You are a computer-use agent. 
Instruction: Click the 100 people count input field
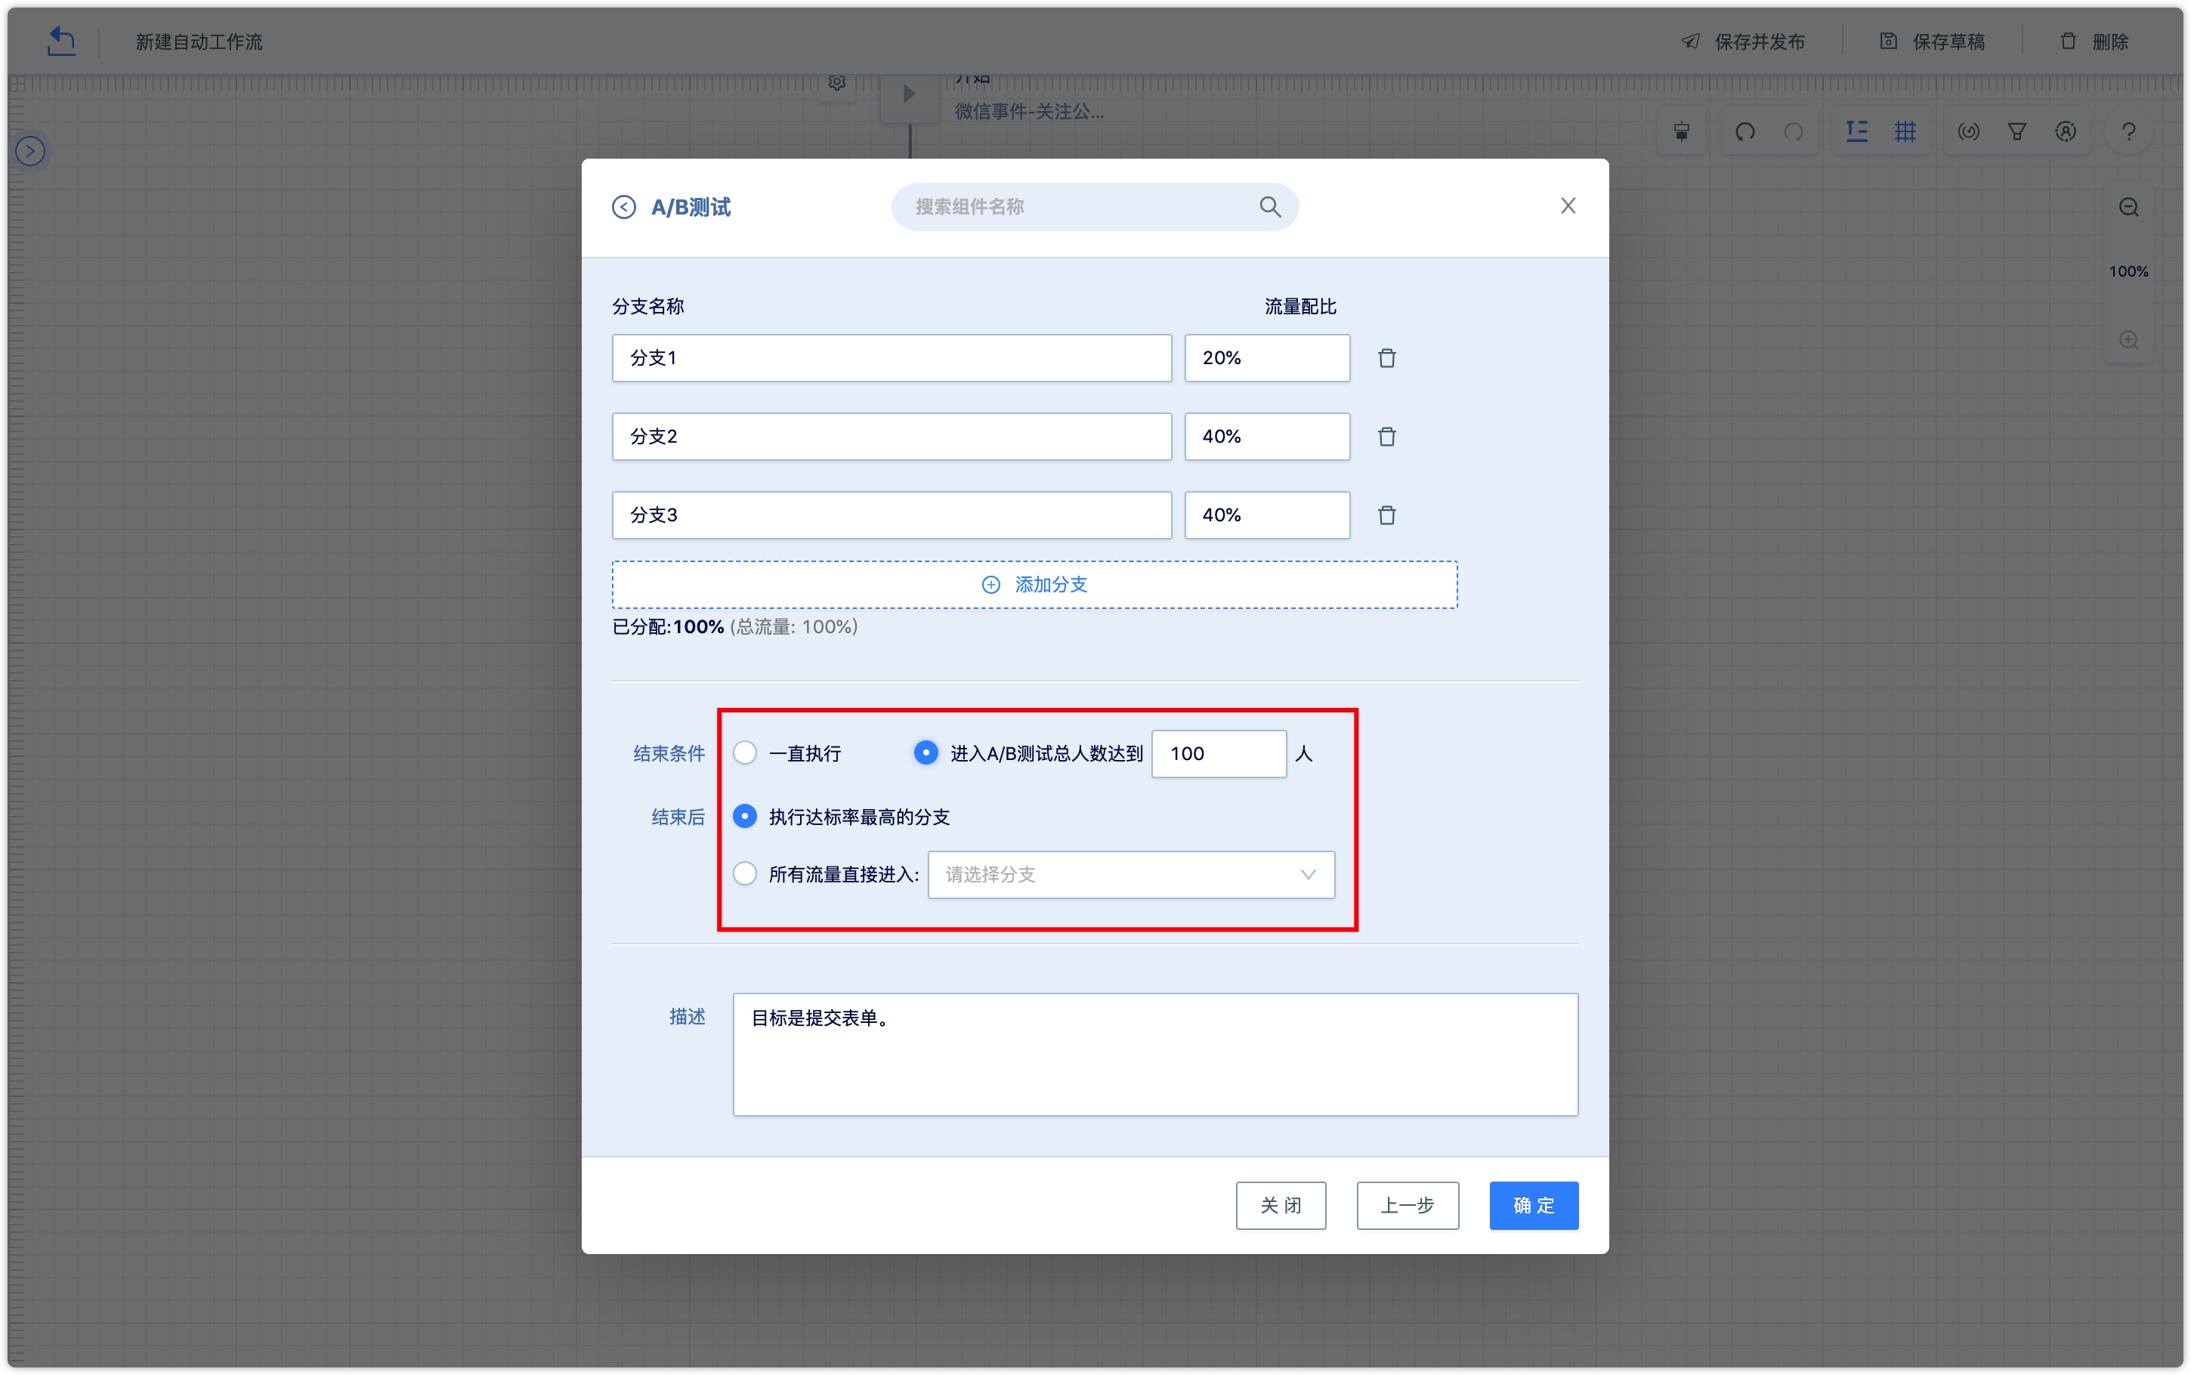1218,754
